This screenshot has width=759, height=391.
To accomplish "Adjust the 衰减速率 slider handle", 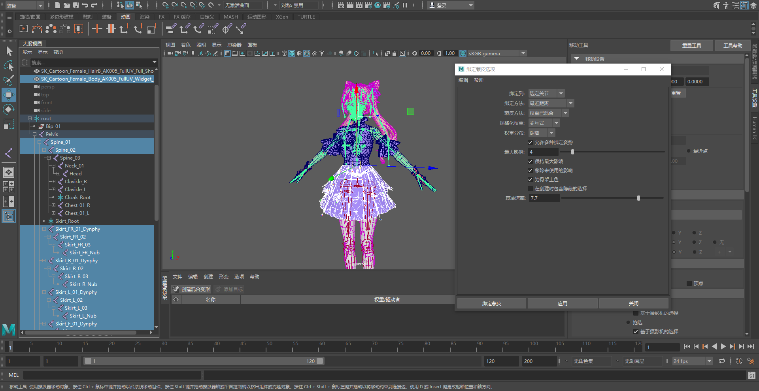I will coord(638,198).
